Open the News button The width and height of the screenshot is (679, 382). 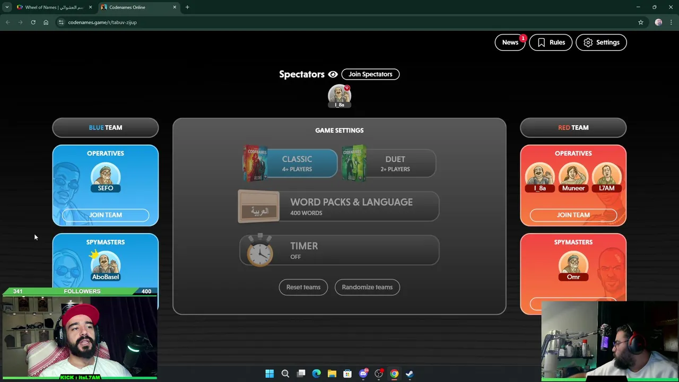(x=510, y=42)
